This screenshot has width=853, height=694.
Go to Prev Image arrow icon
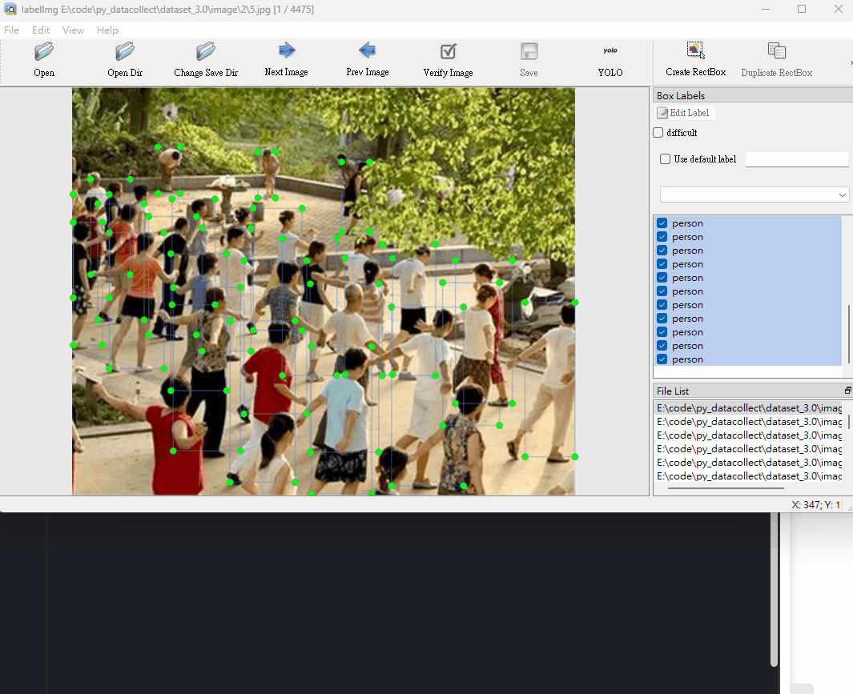(x=368, y=51)
